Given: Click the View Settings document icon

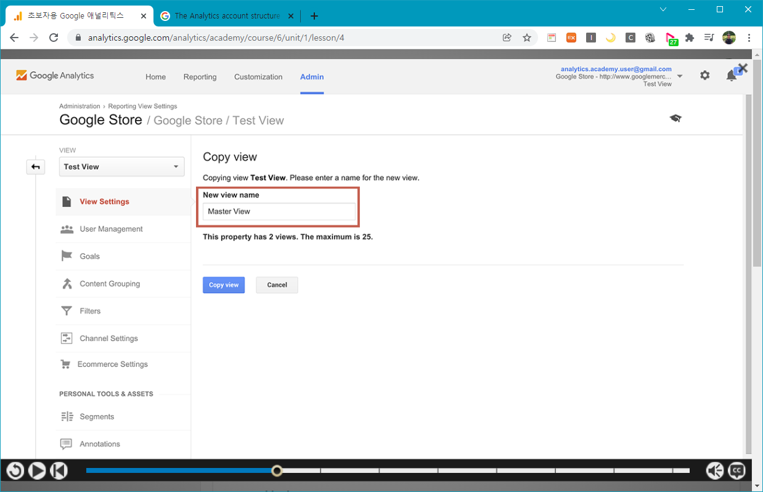Looking at the screenshot, I should click(x=67, y=201).
